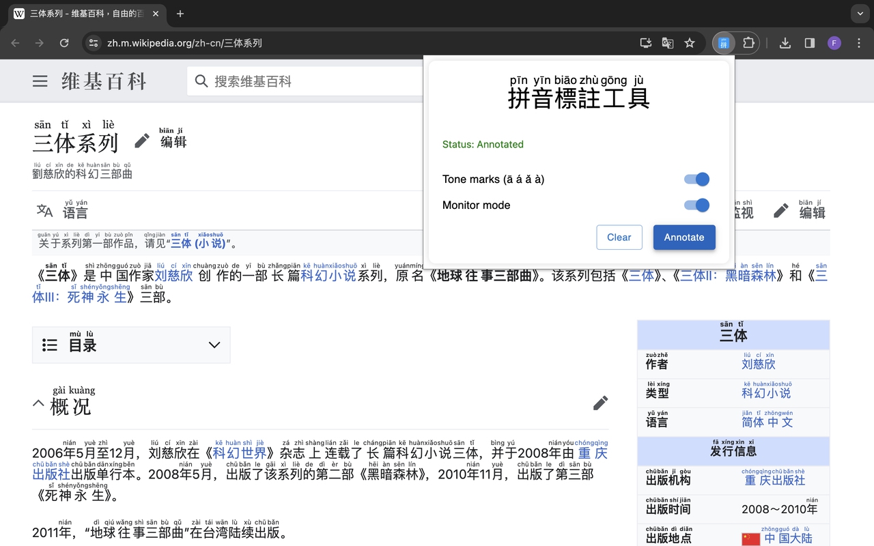Expand the 目录 table of contents
This screenshot has height=546, width=874.
(213, 345)
